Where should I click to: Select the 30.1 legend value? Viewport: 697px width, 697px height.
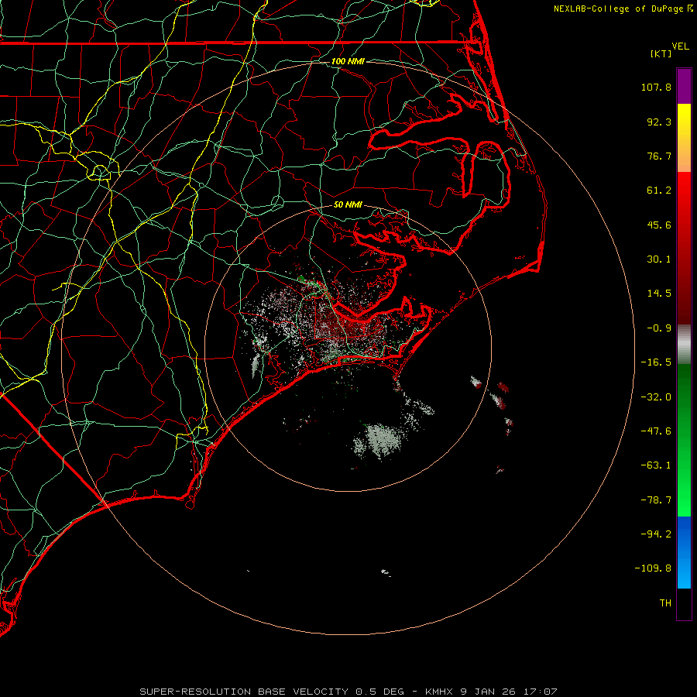pyautogui.click(x=659, y=259)
